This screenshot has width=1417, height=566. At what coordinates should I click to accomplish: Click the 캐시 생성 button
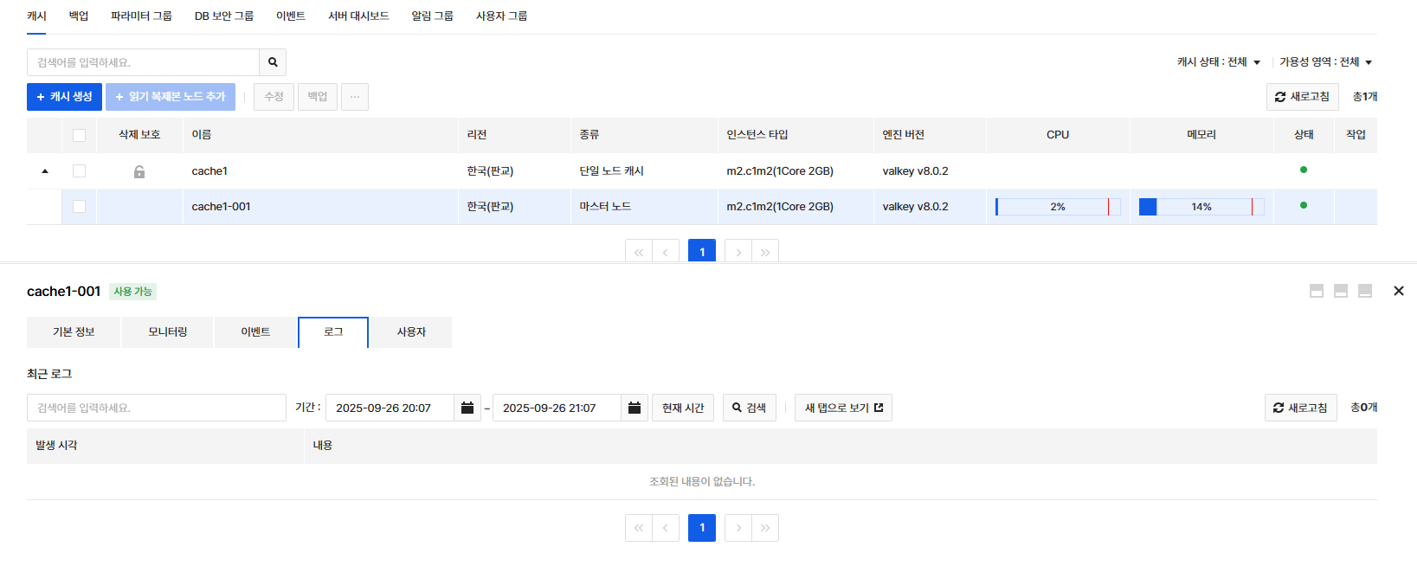(x=64, y=97)
